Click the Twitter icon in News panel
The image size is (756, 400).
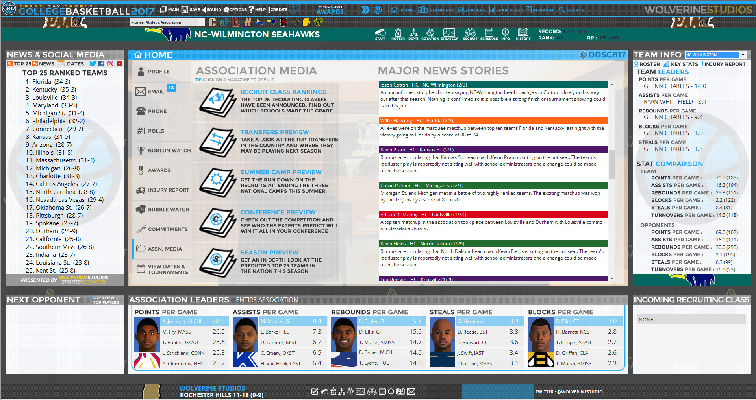pos(93,63)
